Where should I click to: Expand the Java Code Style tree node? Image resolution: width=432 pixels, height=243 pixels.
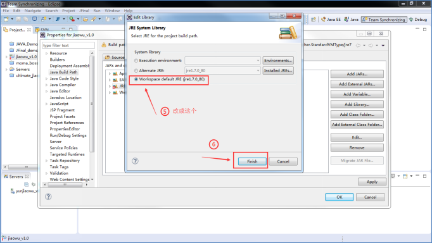click(47, 78)
